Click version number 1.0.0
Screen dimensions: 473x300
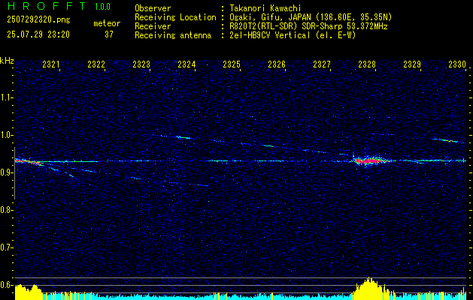coord(102,7)
